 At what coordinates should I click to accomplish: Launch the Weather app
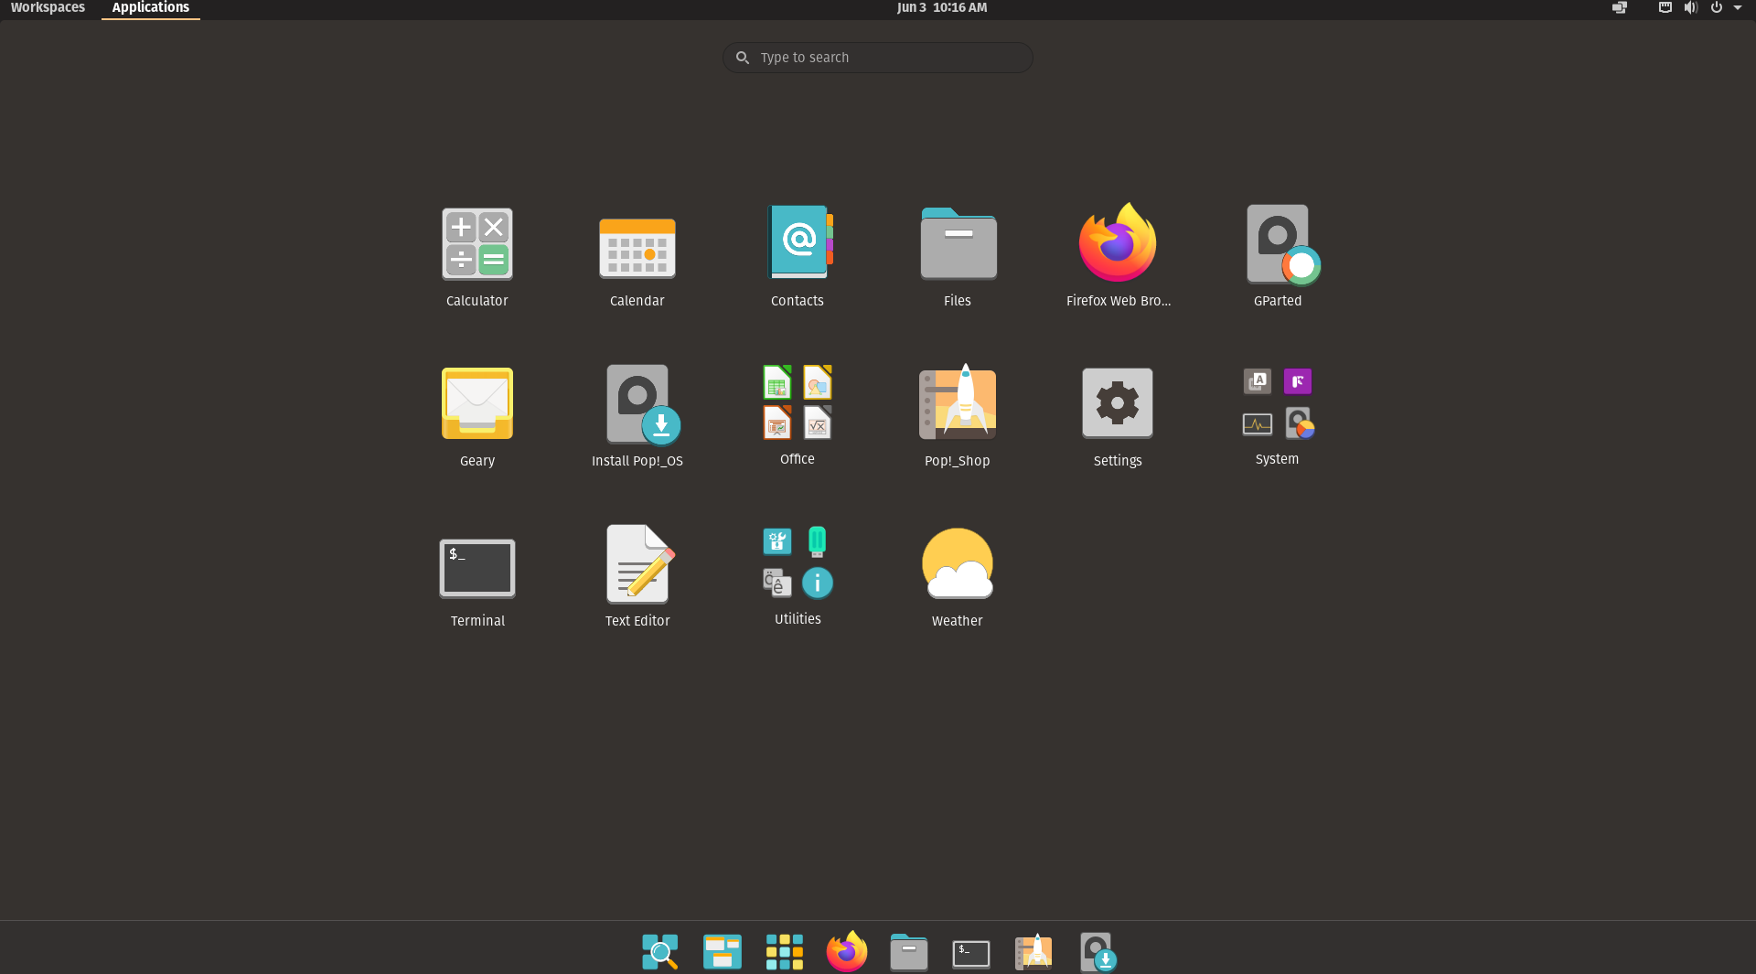point(958,563)
